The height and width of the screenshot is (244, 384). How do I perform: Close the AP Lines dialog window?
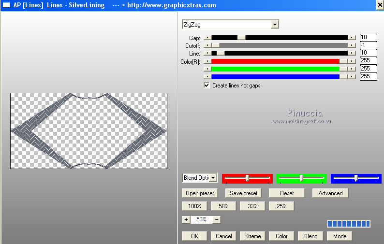point(380,5)
